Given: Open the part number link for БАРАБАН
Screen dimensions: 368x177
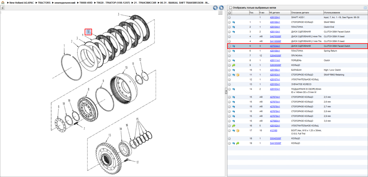Looking at the screenshot, I should 275,70.
